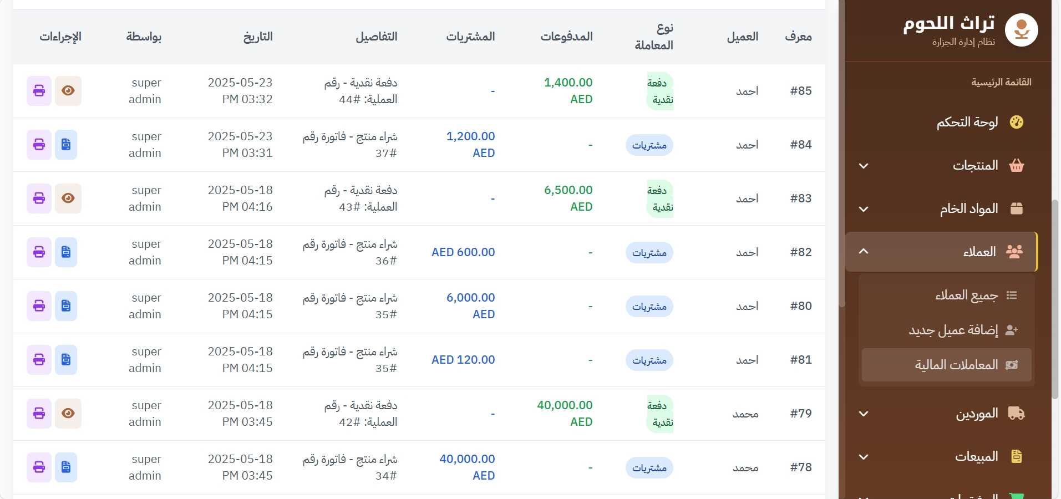The height and width of the screenshot is (499, 1061).
Task: Expand the المنتجات sidebar menu chevron
Action: click(864, 166)
